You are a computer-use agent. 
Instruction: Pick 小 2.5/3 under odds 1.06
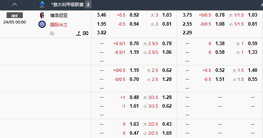click(x=167, y=52)
